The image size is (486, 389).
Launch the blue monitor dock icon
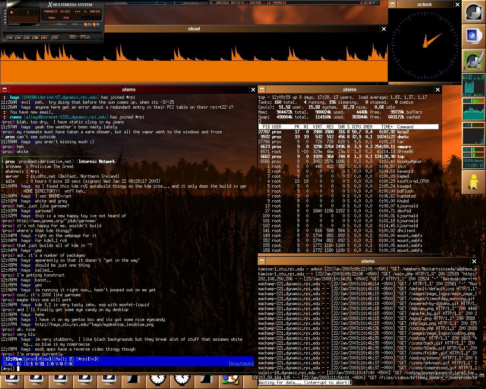coord(473,36)
